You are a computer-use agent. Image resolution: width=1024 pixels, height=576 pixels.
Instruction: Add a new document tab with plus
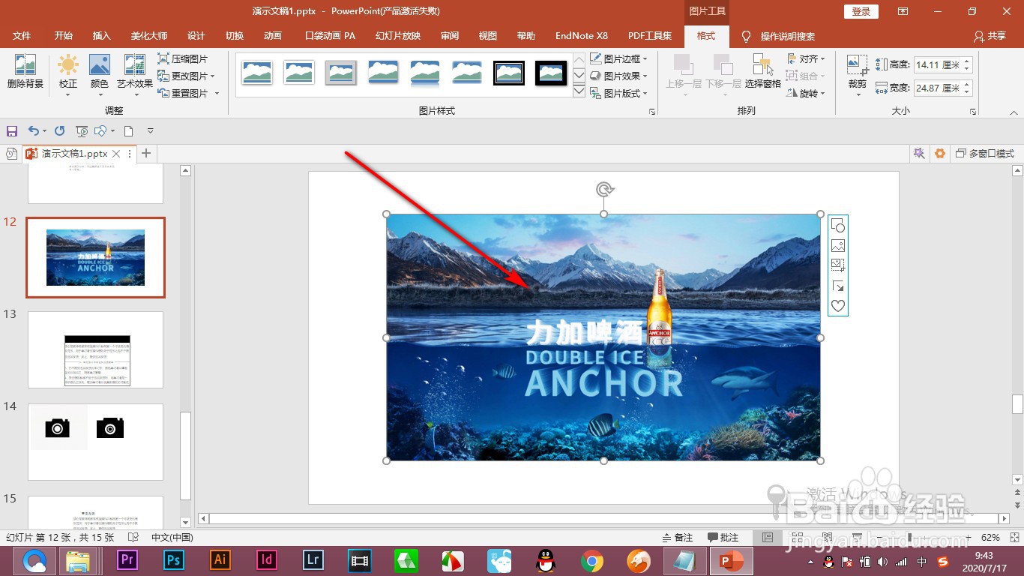pyautogui.click(x=146, y=154)
